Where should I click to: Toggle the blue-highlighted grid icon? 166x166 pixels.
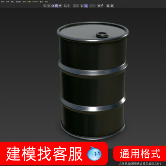(x=86, y=6)
